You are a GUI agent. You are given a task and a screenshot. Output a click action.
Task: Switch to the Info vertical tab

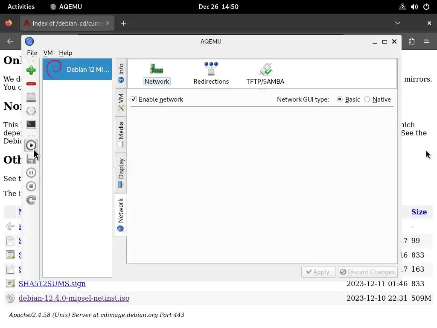point(121,73)
